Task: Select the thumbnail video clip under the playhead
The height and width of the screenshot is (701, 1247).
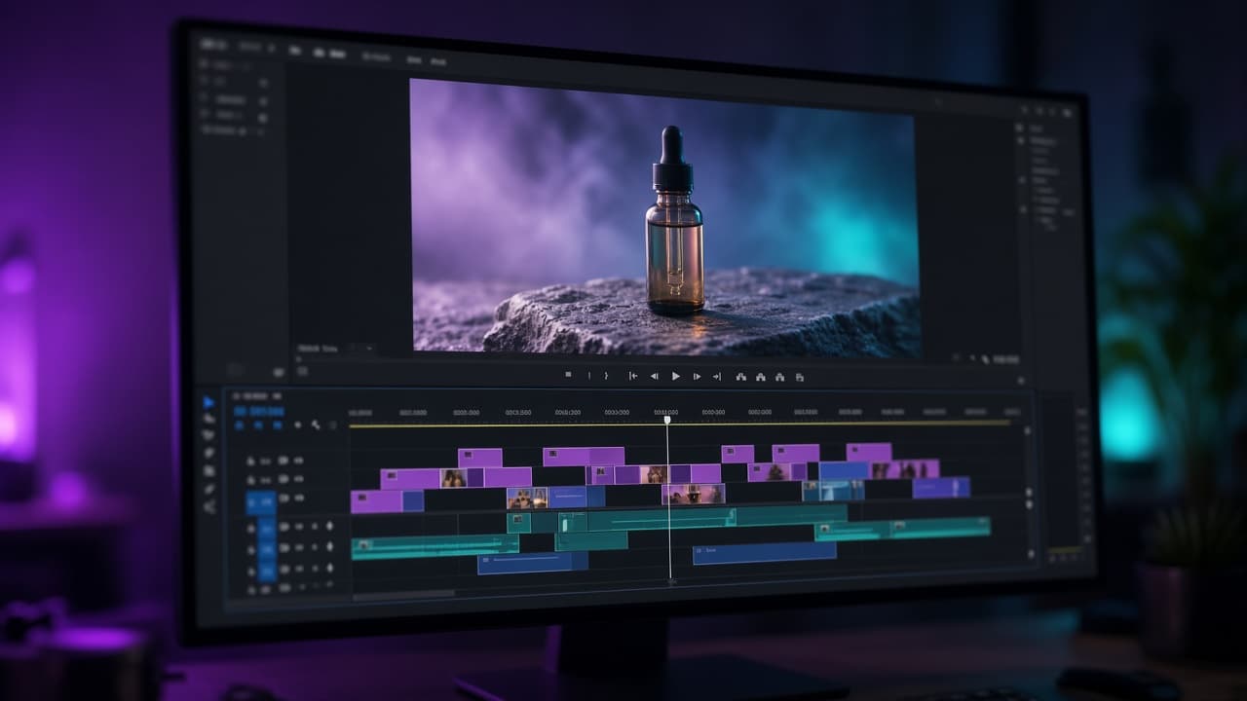Action: [694, 495]
